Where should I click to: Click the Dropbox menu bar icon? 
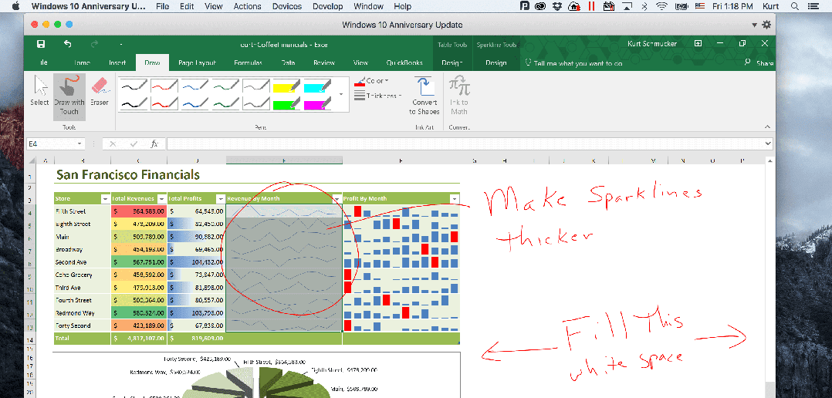(x=557, y=6)
